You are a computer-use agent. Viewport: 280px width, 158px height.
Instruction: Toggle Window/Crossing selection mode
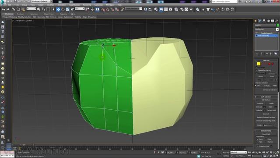pyautogui.click(x=53, y=9)
